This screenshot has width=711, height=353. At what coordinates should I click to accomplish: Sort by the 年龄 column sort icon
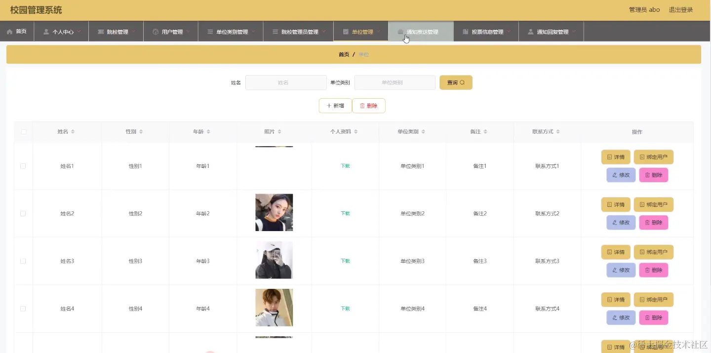208,132
